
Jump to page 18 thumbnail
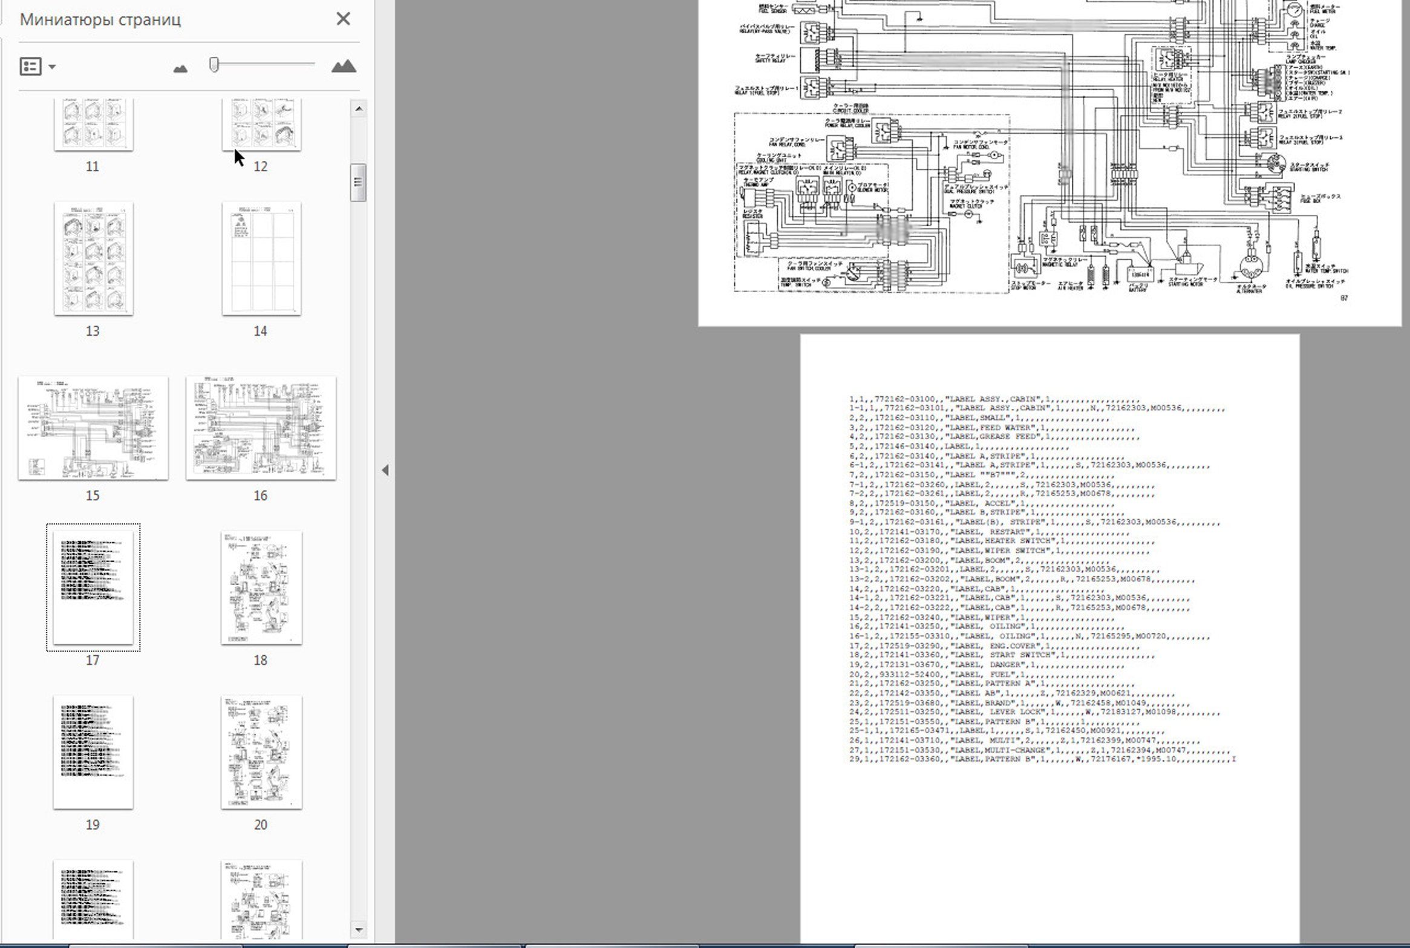click(261, 587)
